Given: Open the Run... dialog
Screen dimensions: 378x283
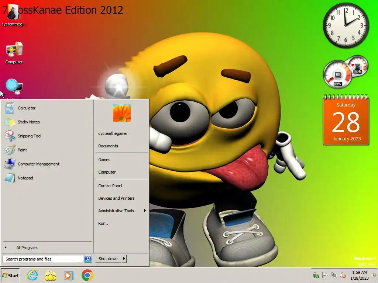Looking at the screenshot, I should (x=122, y=223).
